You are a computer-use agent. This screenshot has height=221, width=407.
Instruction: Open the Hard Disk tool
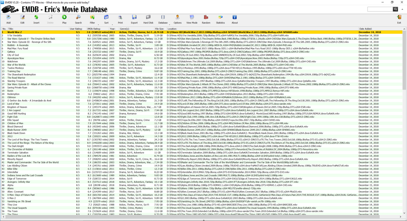coord(148,17)
